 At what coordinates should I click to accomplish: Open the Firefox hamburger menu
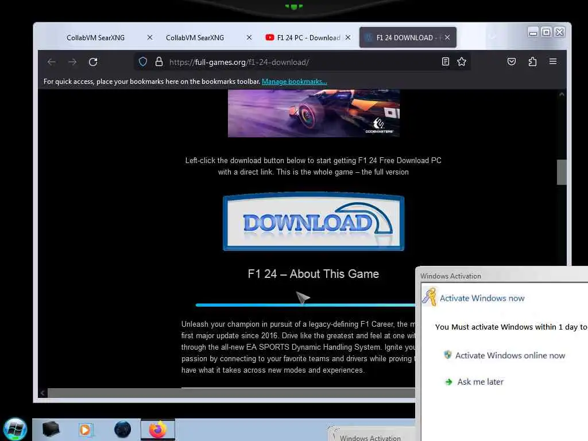[553, 61]
